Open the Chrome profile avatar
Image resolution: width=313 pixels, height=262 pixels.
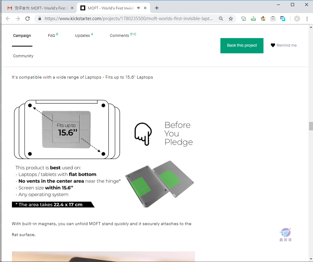297,19
